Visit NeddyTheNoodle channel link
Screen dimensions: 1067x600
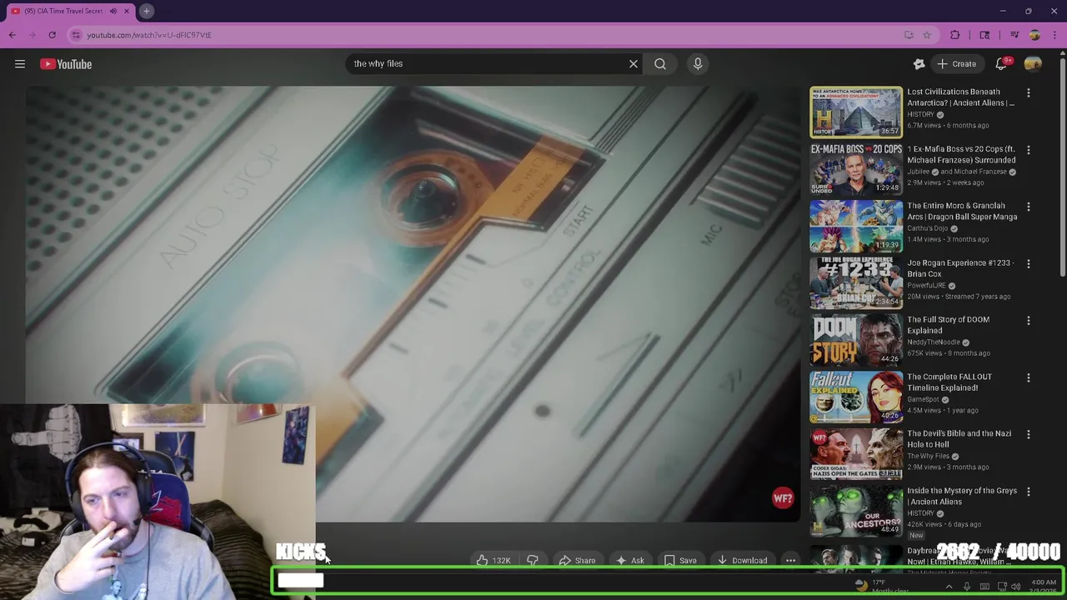pos(933,342)
